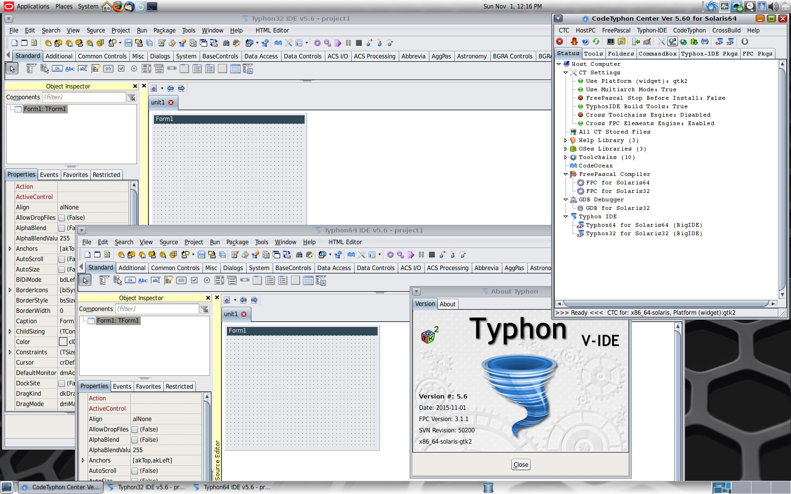Expand Anchors property in Typhon64 Object Inspector
The width and height of the screenshot is (791, 494).
pos(83,461)
